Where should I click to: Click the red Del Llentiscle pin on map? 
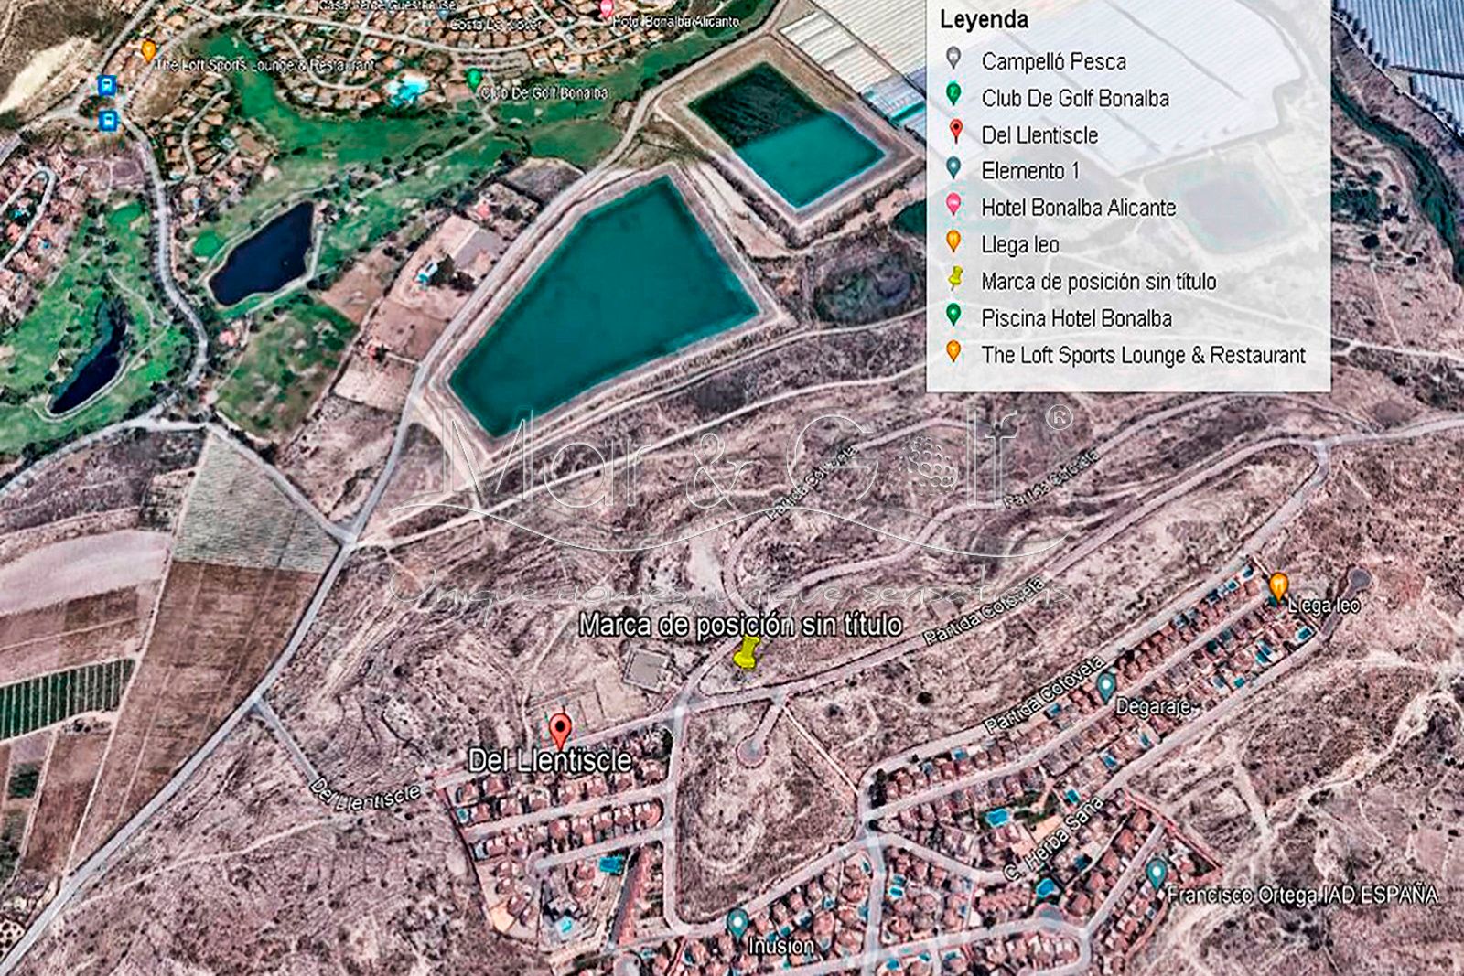click(560, 731)
